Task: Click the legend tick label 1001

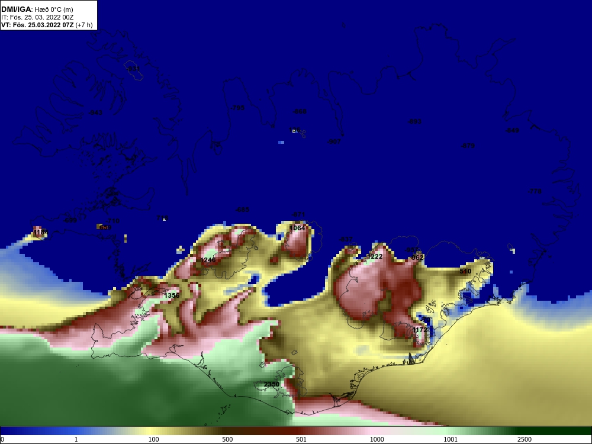Action: [x=451, y=439]
